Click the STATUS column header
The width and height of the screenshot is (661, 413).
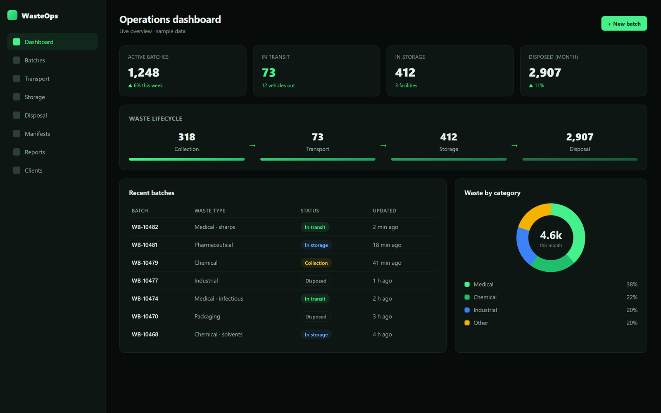pyautogui.click(x=310, y=211)
